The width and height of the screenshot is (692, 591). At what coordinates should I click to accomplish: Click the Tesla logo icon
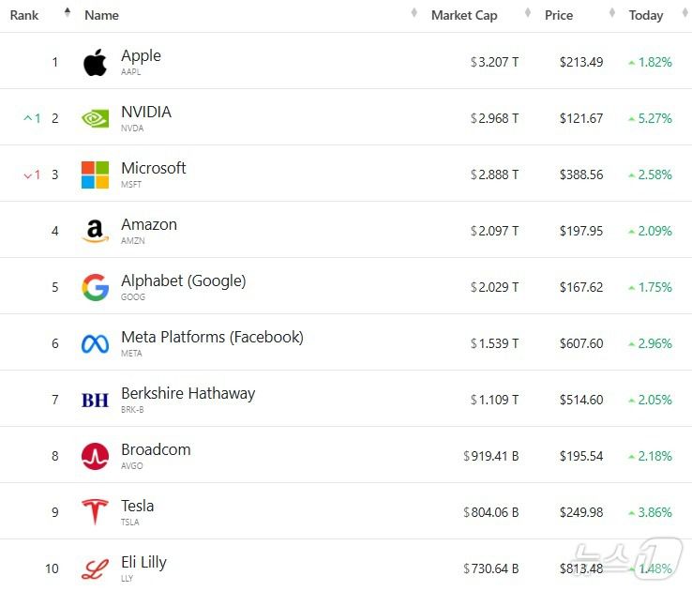point(95,512)
